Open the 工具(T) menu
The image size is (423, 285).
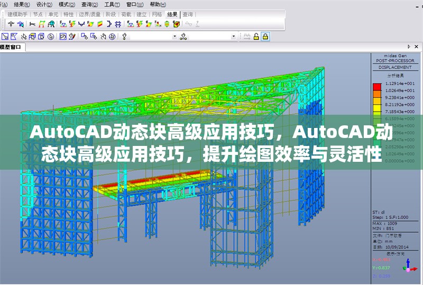112,5
